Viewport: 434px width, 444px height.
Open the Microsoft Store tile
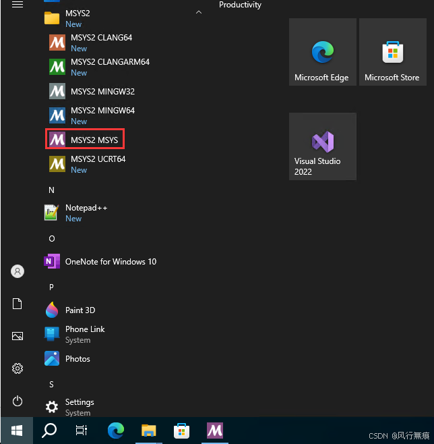(x=393, y=52)
